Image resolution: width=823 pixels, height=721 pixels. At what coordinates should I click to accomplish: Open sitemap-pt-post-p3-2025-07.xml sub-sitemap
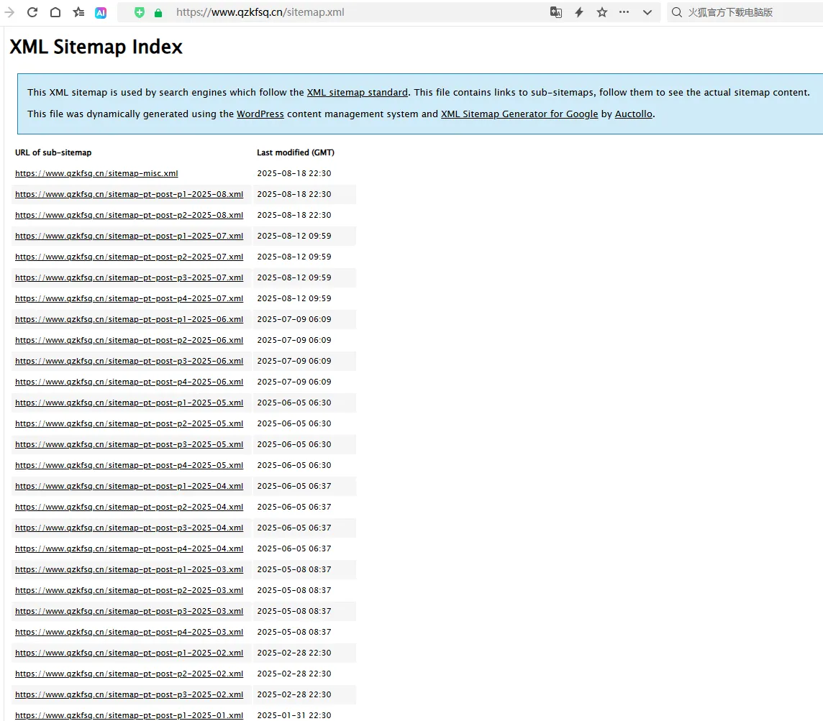tap(129, 277)
